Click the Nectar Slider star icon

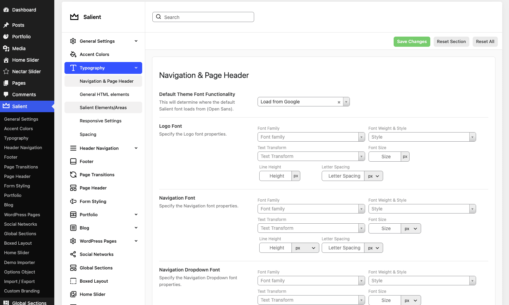(6, 72)
